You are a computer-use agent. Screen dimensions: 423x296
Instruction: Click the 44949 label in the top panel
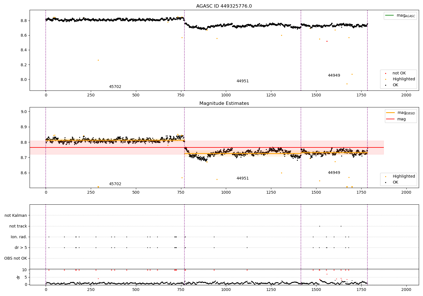[334, 76]
